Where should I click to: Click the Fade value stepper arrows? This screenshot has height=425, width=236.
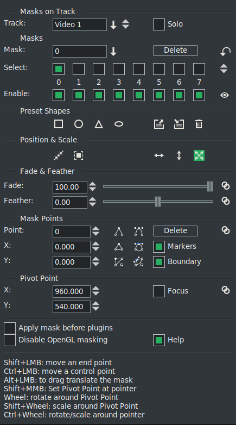tap(93, 186)
